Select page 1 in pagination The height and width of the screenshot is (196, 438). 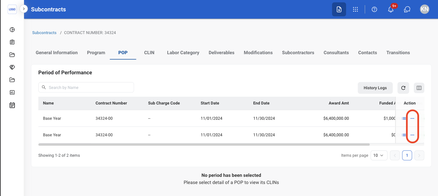pyautogui.click(x=407, y=155)
